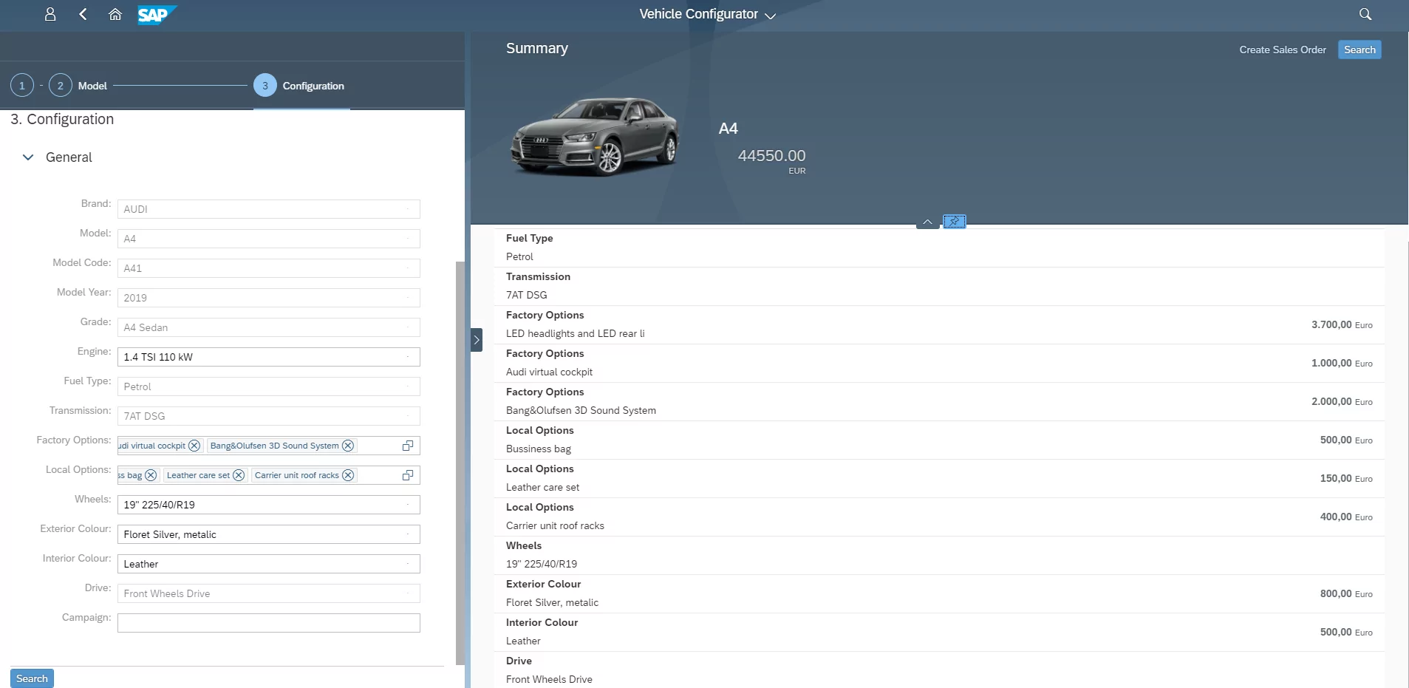The image size is (1409, 688).
Task: Toggle the pin header button
Action: pyautogui.click(x=955, y=222)
